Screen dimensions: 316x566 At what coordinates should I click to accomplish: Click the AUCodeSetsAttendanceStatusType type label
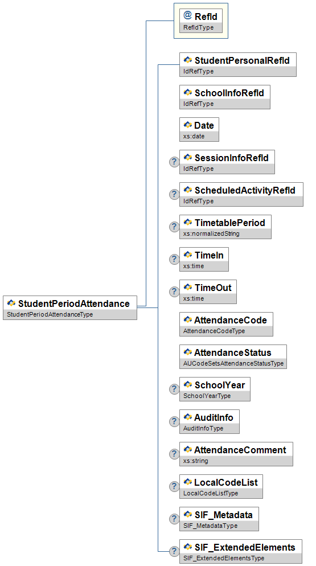click(x=233, y=363)
